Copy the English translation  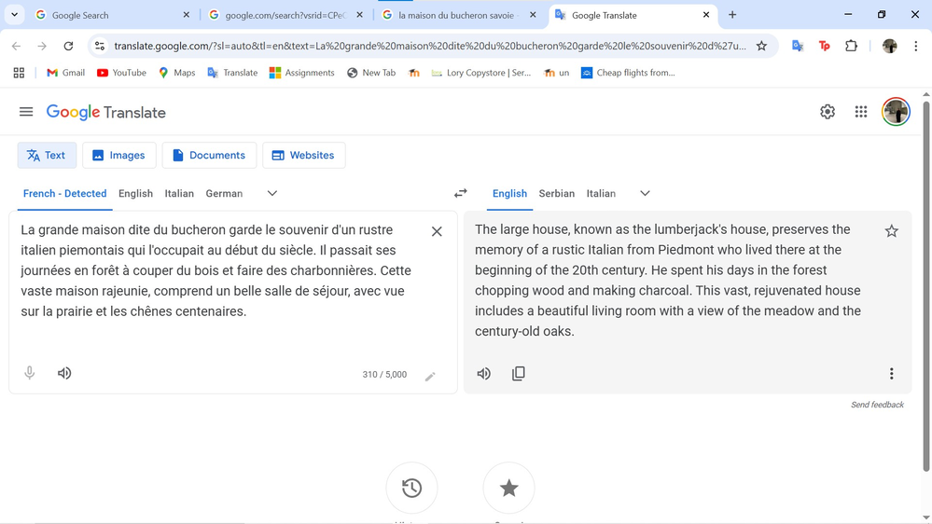(519, 373)
